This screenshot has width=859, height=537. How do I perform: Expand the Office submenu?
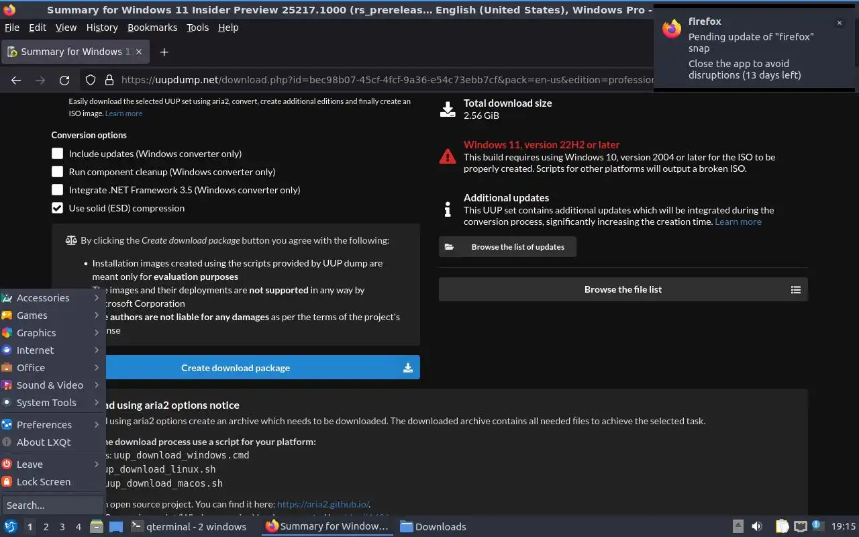pos(51,368)
